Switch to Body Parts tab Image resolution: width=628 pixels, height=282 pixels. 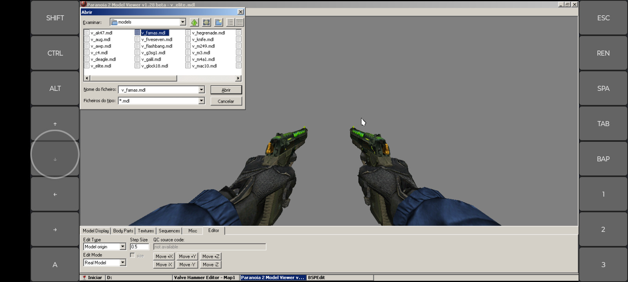tap(123, 231)
